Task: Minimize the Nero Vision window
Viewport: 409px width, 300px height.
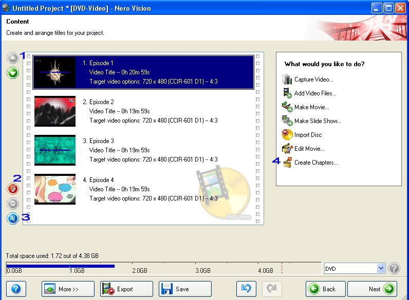Action: click(x=376, y=8)
